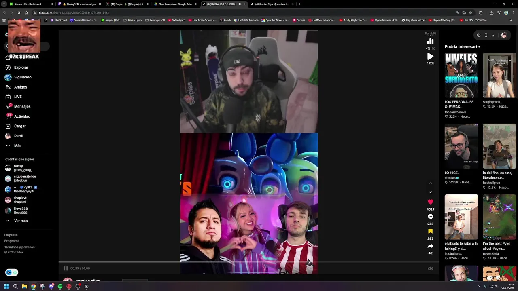518x291 pixels.
Task: Open Perfil in the sidebar
Action: [14, 136]
